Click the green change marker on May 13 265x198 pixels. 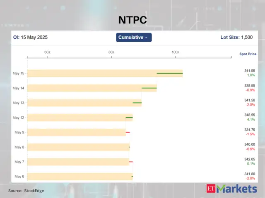pos(137,103)
